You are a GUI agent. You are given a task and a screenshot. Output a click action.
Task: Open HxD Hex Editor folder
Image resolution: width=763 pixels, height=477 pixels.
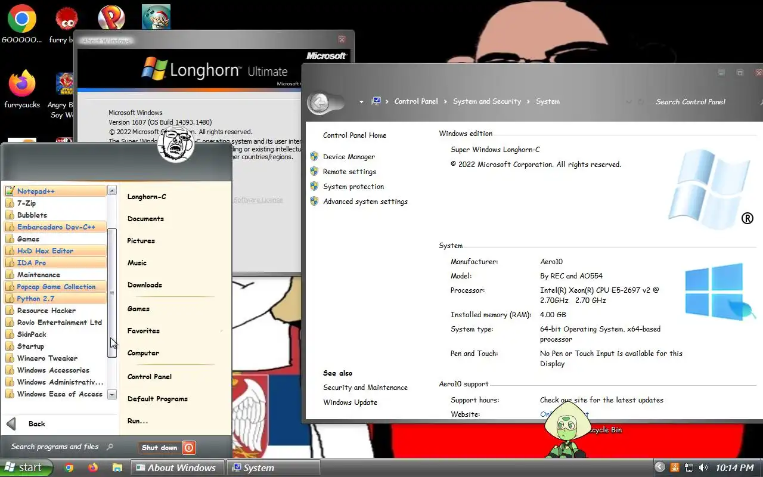pyautogui.click(x=55, y=250)
